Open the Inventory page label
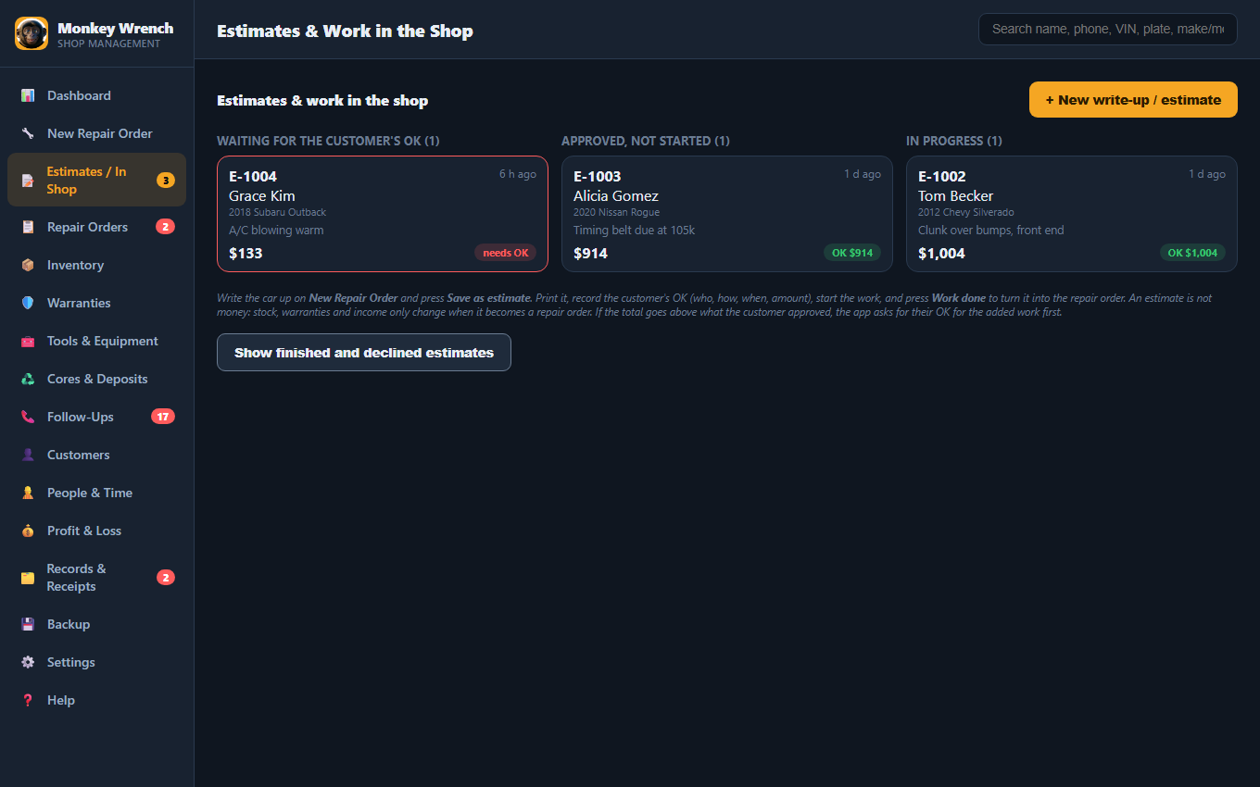The height and width of the screenshot is (787, 1260). 75,265
